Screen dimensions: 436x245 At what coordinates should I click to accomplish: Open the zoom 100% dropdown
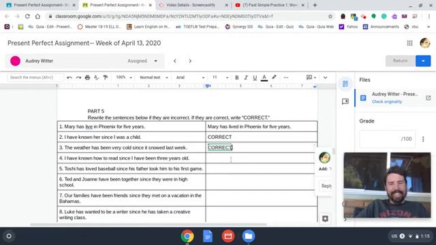click(124, 78)
